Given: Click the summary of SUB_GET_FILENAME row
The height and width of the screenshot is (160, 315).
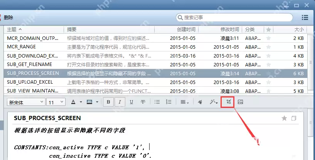Looking at the screenshot, I should (108, 64).
